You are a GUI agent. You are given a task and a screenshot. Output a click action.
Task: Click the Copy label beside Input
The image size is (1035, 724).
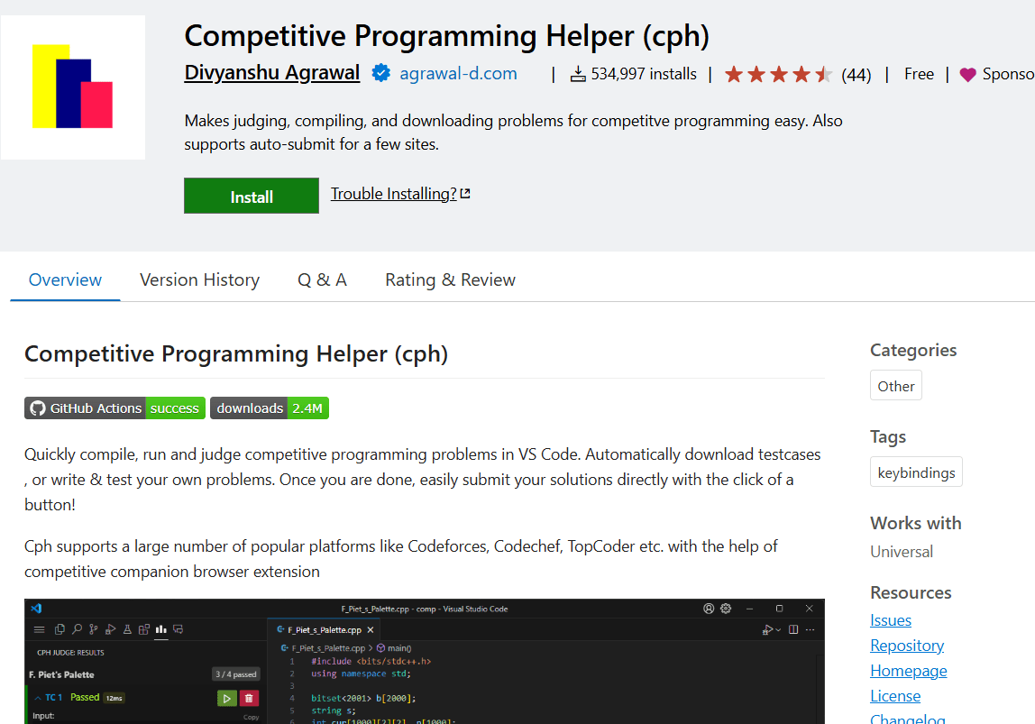[x=251, y=718]
